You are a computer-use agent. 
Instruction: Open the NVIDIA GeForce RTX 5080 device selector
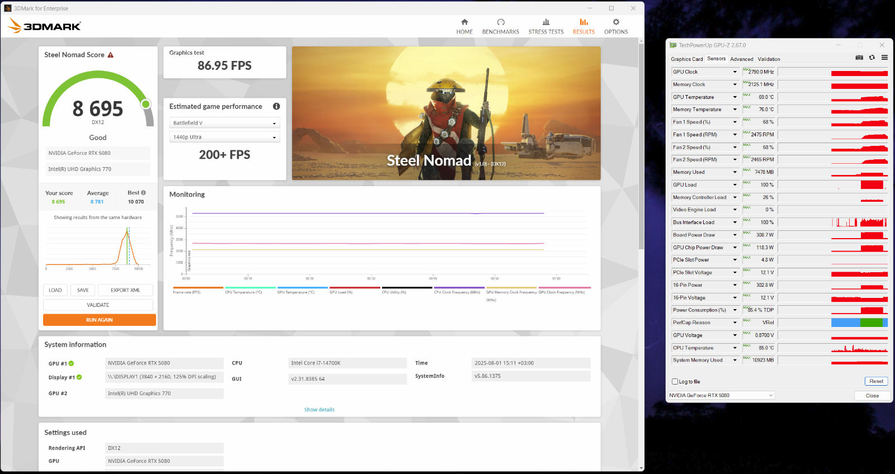click(x=721, y=395)
